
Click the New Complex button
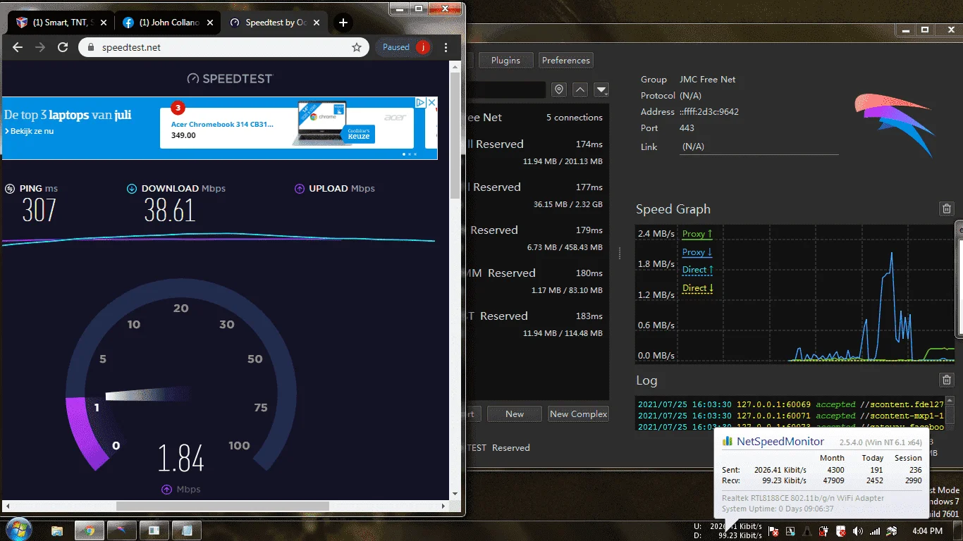(x=578, y=414)
